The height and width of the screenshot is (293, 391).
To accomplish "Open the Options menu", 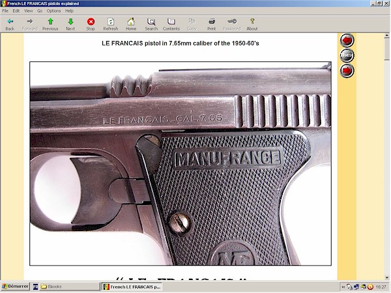I will pyautogui.click(x=53, y=10).
